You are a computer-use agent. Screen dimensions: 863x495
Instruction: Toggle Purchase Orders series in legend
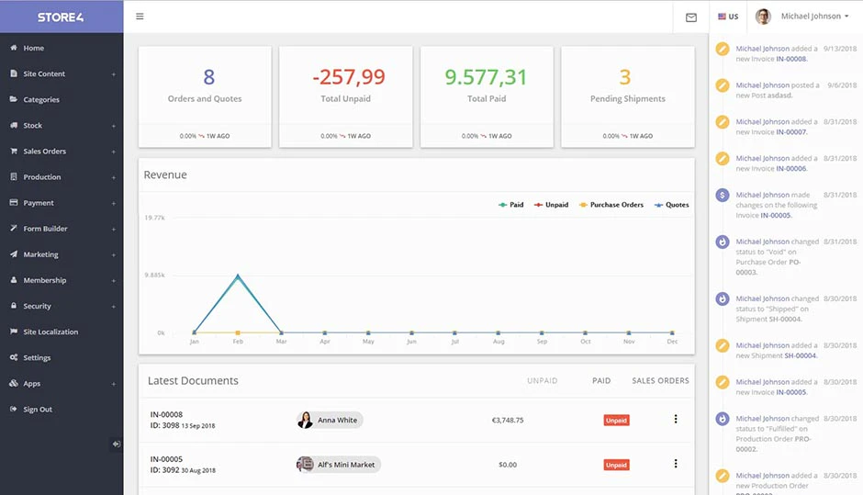[x=611, y=205]
